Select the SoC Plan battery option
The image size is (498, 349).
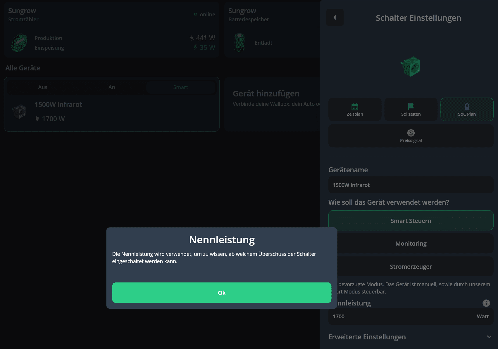tap(467, 110)
